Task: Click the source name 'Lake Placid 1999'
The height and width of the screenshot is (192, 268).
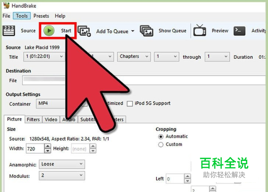Action: [x=42, y=47]
